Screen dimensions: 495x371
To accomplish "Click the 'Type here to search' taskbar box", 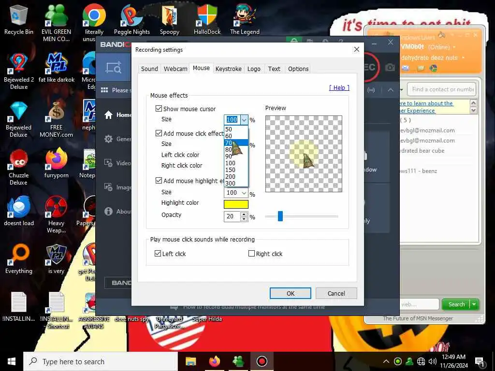I will tap(101, 361).
